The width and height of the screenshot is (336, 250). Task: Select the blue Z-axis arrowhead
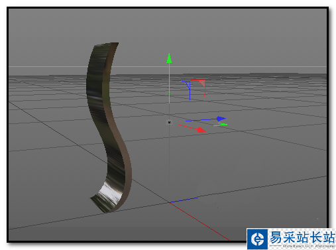pos(221,119)
